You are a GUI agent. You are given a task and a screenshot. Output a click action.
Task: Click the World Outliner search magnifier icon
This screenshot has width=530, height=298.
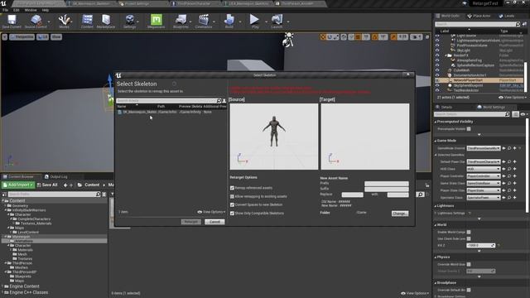point(518,24)
